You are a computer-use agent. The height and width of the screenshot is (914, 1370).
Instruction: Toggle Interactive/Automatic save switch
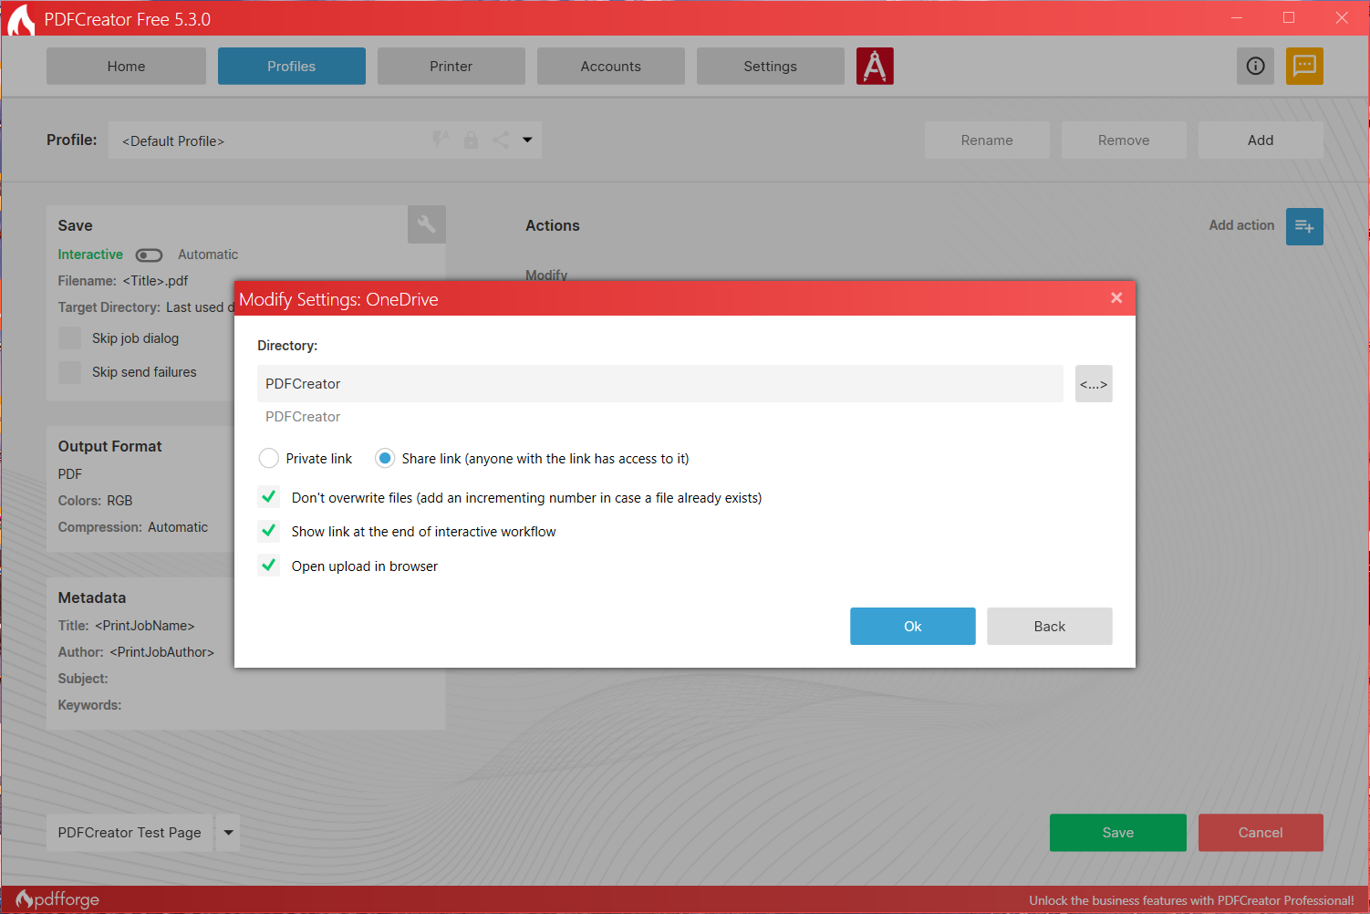point(149,254)
